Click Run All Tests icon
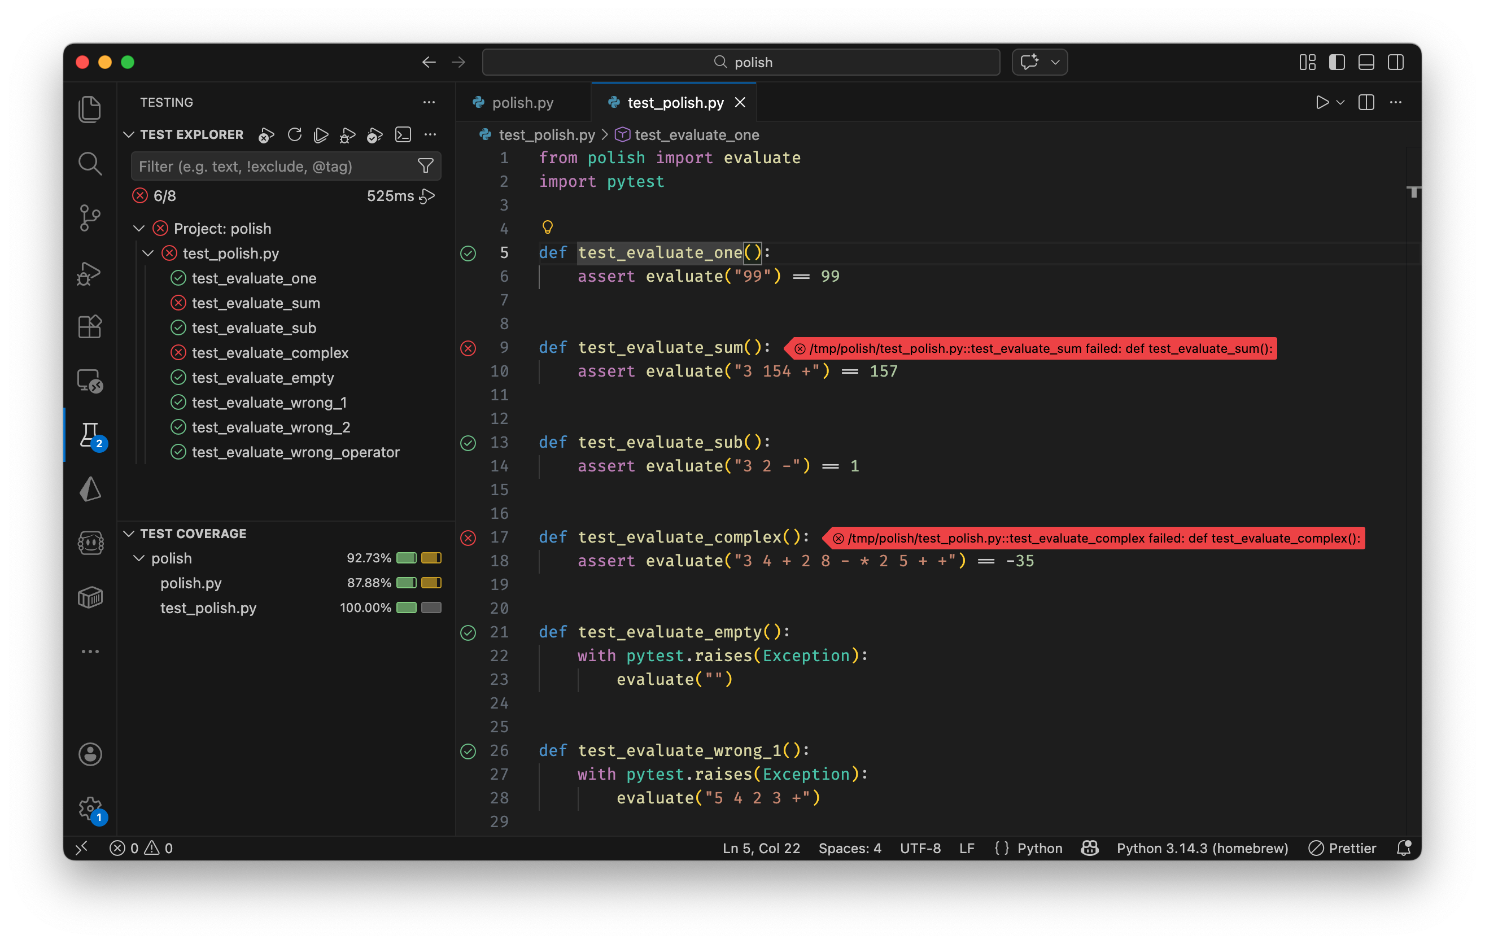This screenshot has height=944, width=1485. (x=321, y=134)
